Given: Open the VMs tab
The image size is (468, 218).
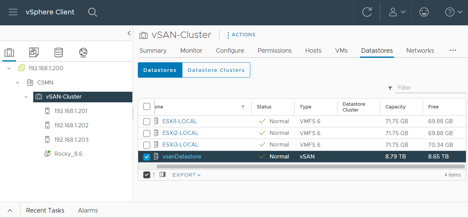Looking at the screenshot, I should 341,51.
